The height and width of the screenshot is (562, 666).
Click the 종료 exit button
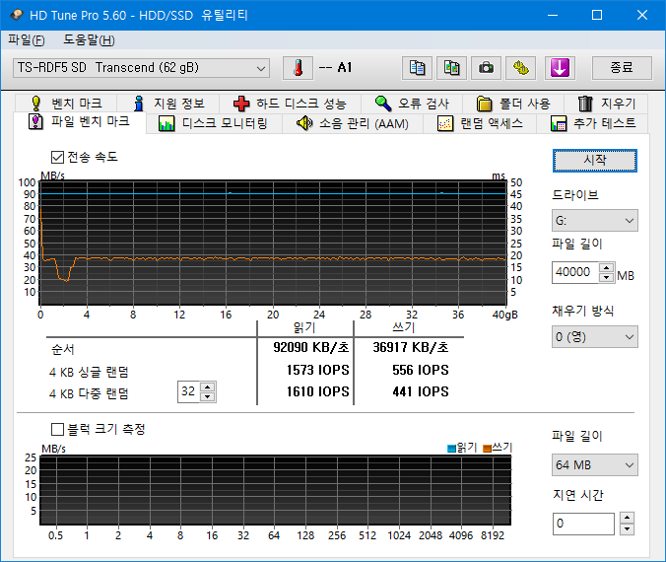tap(622, 68)
